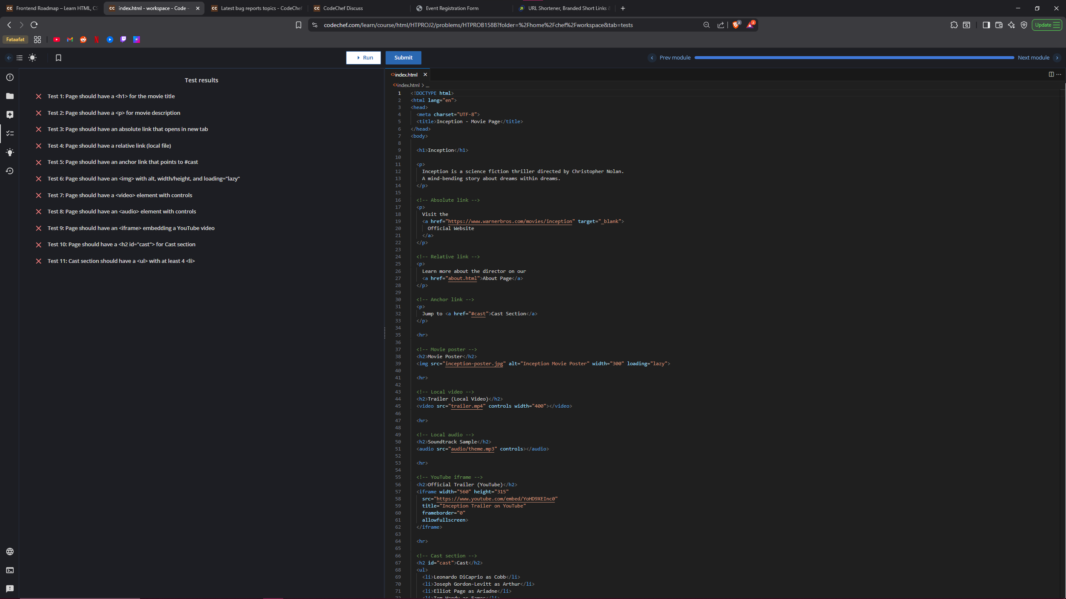Image resolution: width=1066 pixels, height=599 pixels.
Task: Click the browser address bar URL
Action: (478, 25)
